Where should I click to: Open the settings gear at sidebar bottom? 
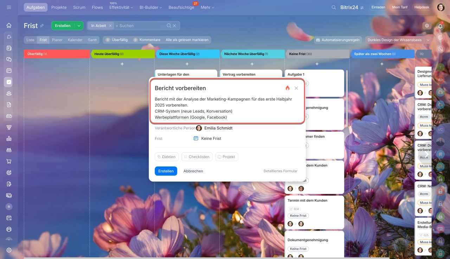pyautogui.click(x=9, y=250)
